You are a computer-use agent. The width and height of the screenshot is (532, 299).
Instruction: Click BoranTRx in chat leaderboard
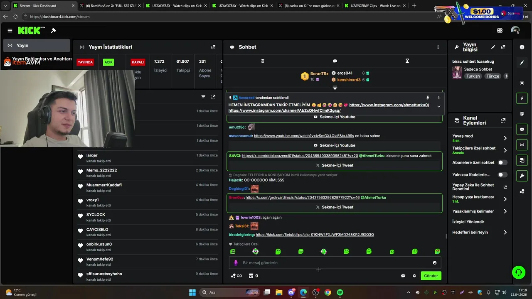(319, 74)
